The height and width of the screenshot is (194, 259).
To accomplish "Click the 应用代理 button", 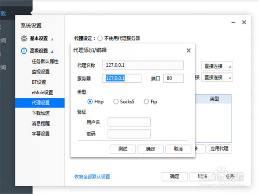I will [x=219, y=148].
